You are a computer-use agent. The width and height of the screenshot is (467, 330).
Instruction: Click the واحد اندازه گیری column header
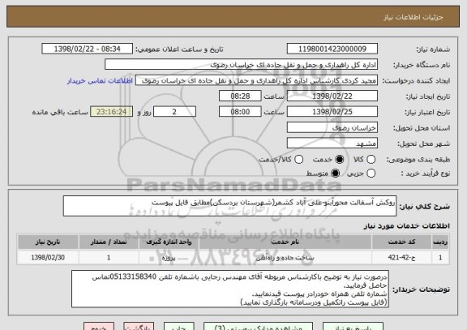tap(169, 242)
